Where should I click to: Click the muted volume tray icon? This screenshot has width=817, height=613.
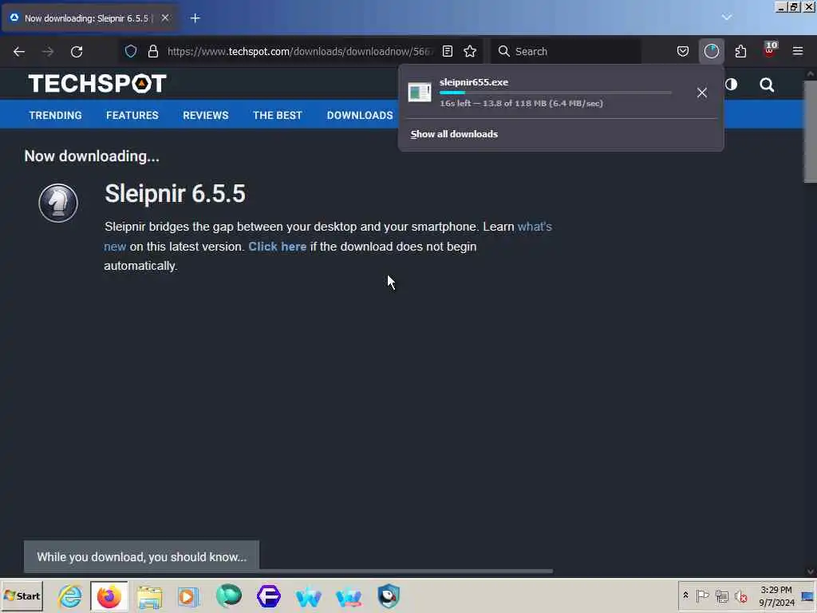click(x=740, y=595)
